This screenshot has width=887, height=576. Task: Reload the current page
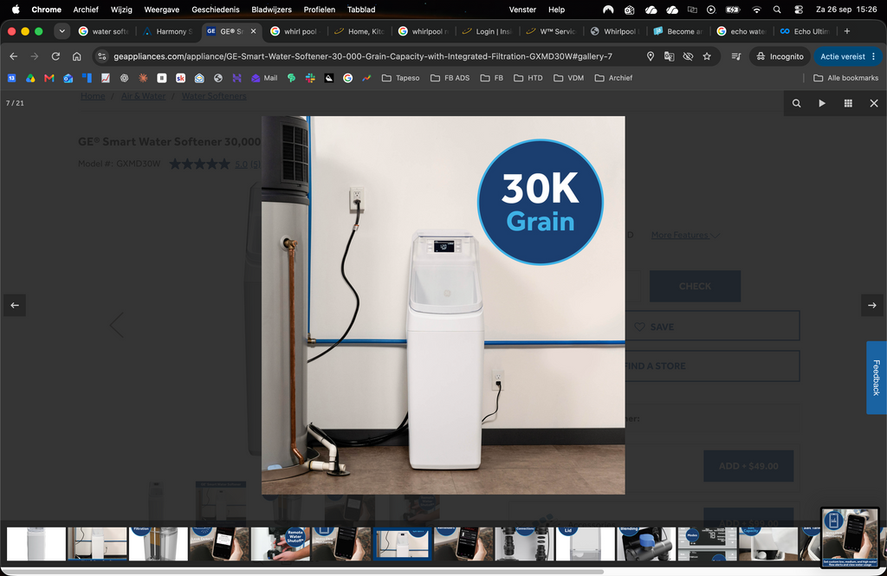pyautogui.click(x=55, y=56)
